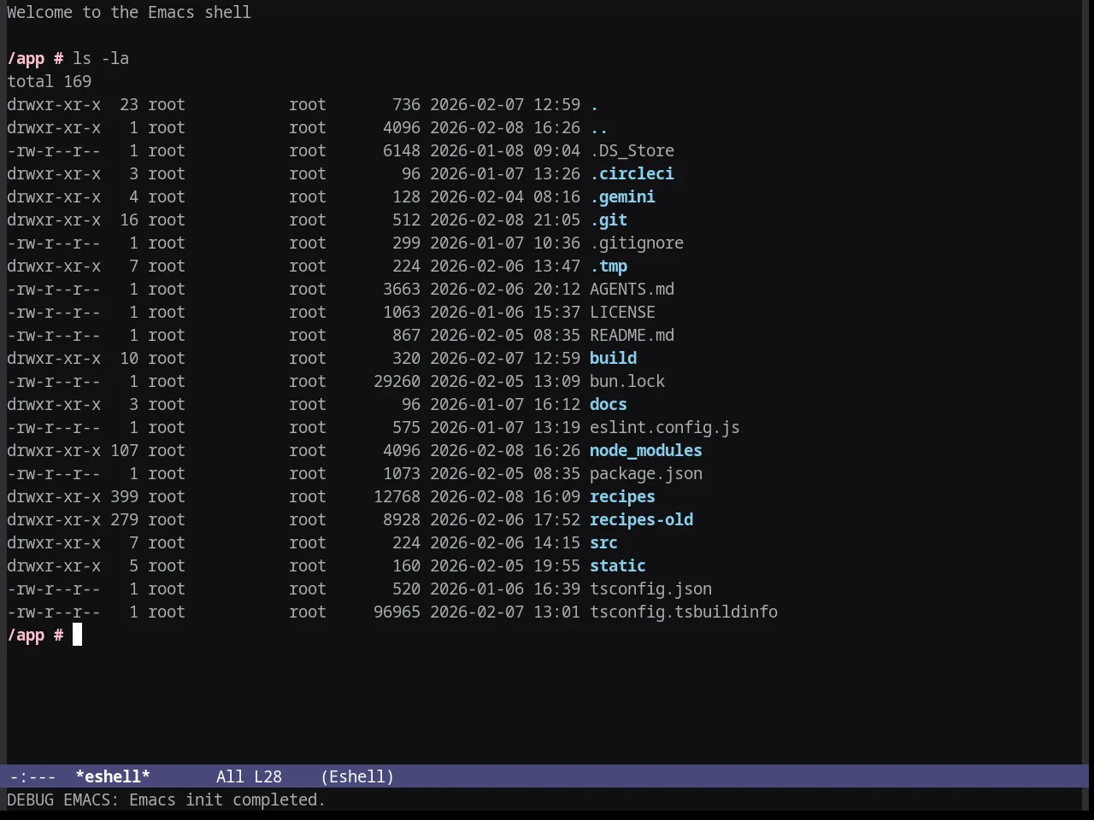
Task: Click the size 8928 in recipes-old row
Action: click(402, 519)
